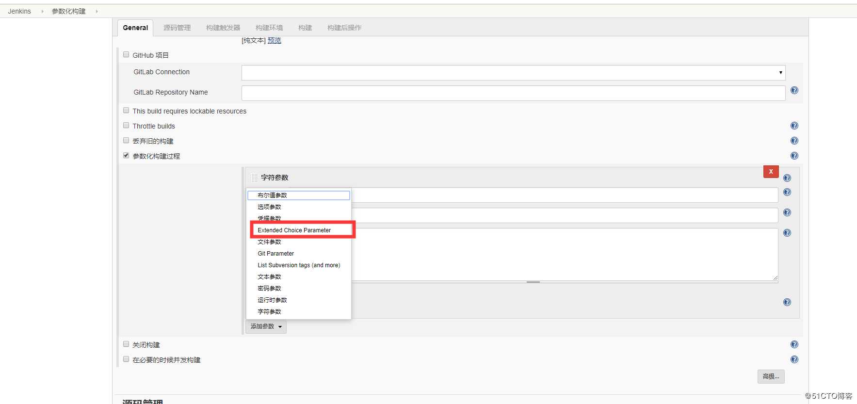Click the 添加参数 dropdown button

tap(266, 326)
